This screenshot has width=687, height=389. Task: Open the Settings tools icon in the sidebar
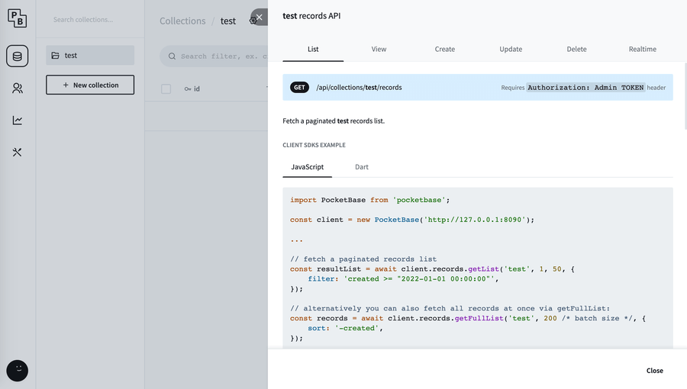pyautogui.click(x=17, y=153)
